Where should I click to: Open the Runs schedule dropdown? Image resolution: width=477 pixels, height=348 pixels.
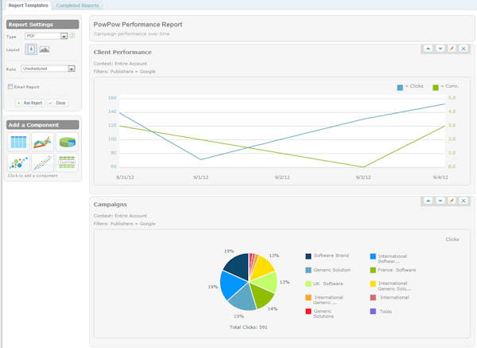click(71, 69)
